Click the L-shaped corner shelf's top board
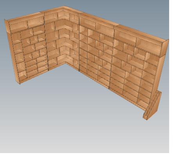This screenshot has width=173, height=157. pos(64,20)
